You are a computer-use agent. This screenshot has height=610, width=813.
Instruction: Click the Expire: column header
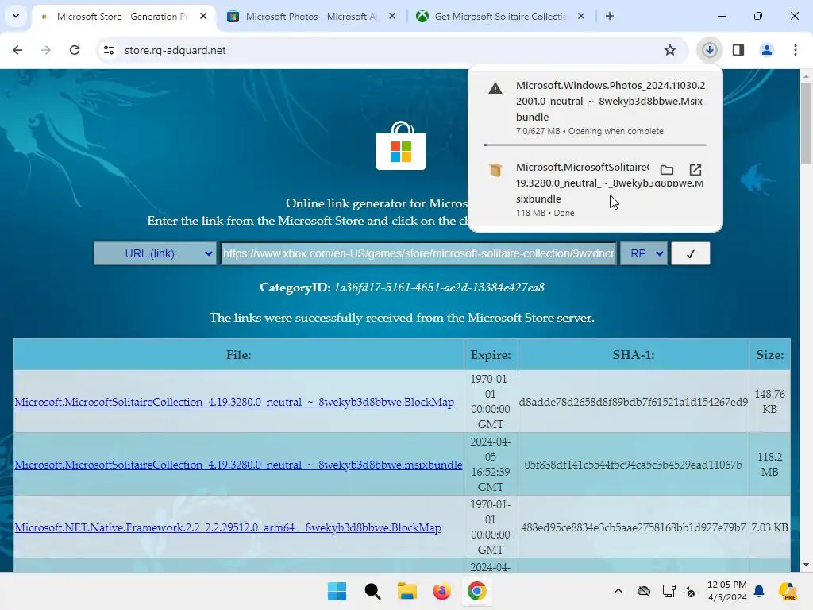click(491, 355)
